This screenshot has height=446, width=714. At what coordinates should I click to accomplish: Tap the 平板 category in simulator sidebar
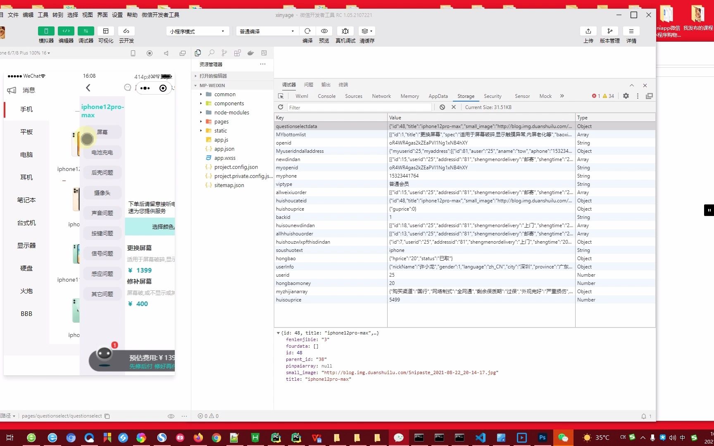tap(26, 132)
